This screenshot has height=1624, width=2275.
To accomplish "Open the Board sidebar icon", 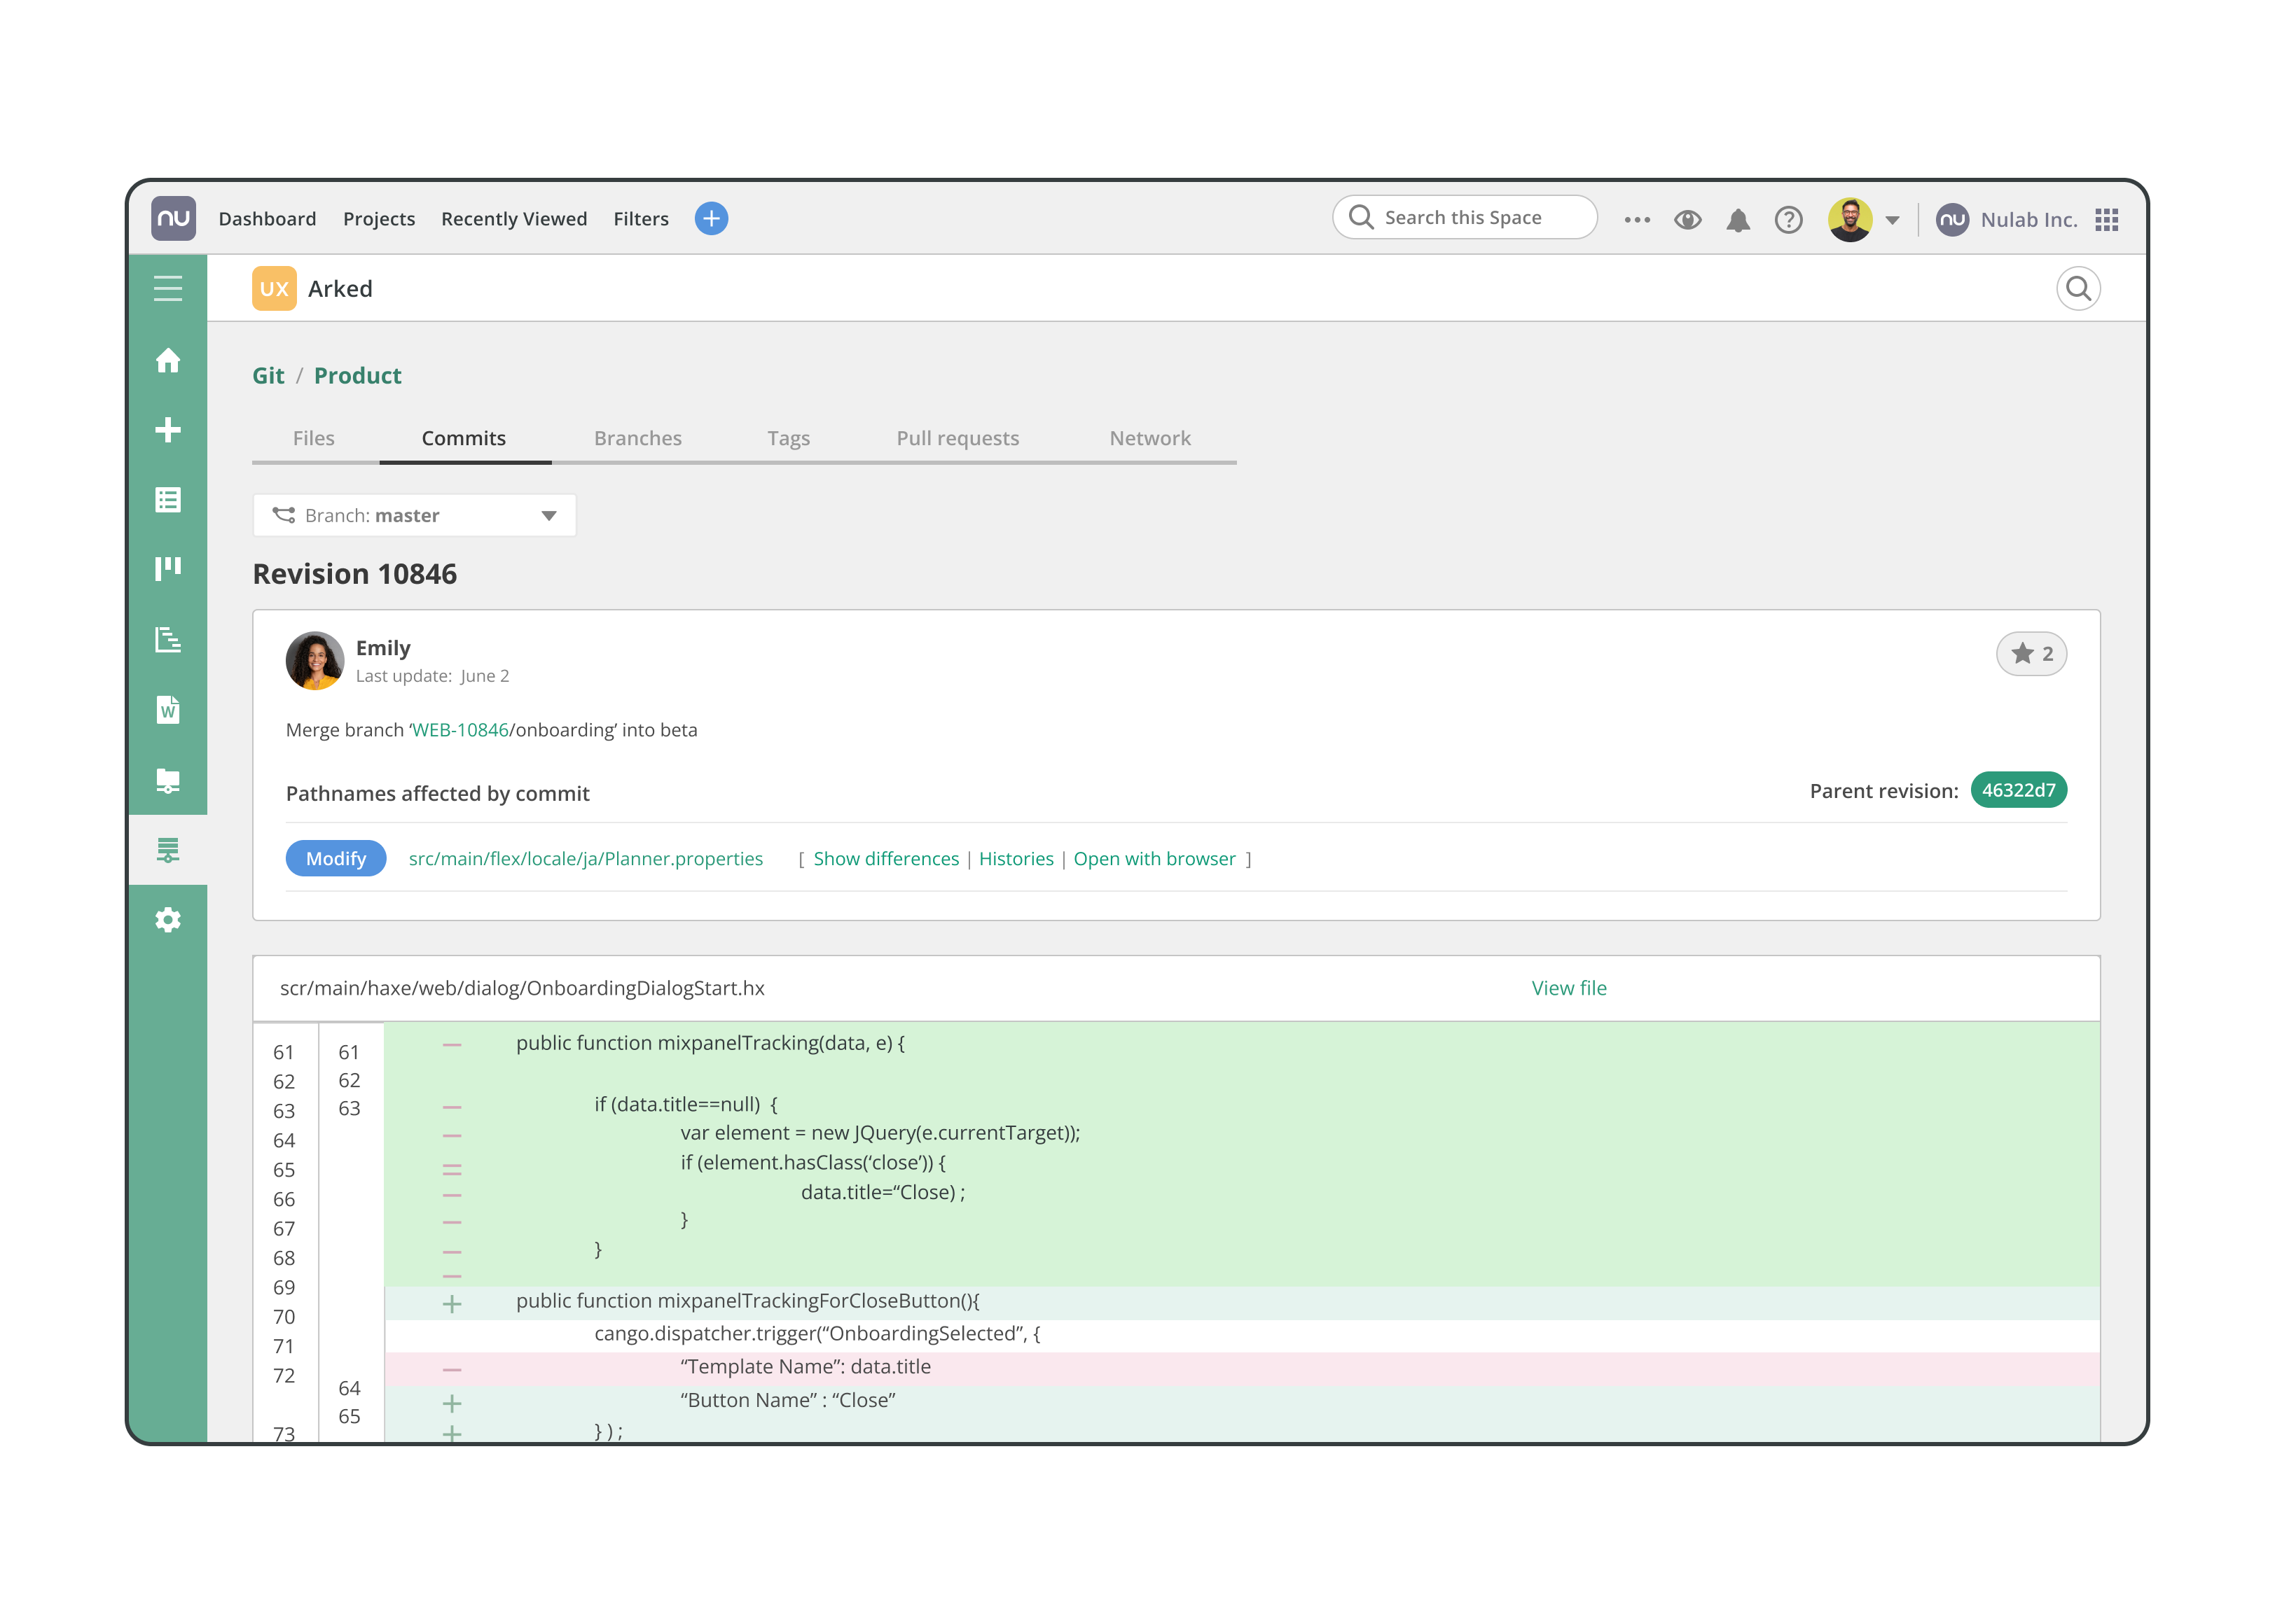I will (168, 568).
